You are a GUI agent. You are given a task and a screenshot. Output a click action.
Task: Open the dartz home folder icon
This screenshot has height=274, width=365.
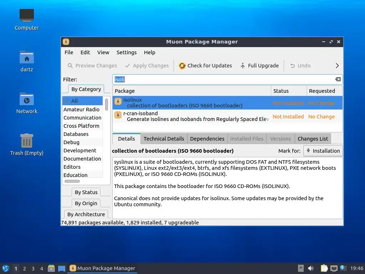pyautogui.click(x=27, y=61)
